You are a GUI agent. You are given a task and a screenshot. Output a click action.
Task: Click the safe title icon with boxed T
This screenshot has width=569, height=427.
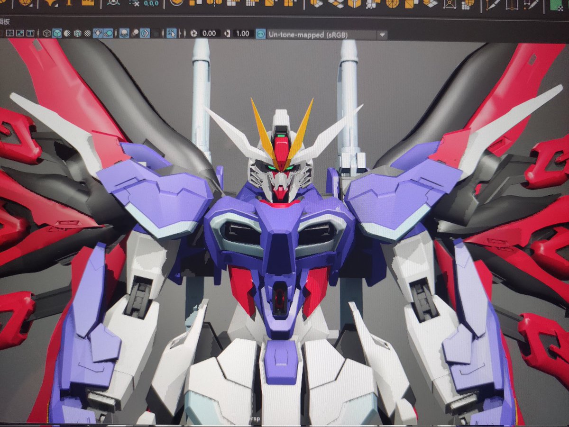(x=30, y=33)
